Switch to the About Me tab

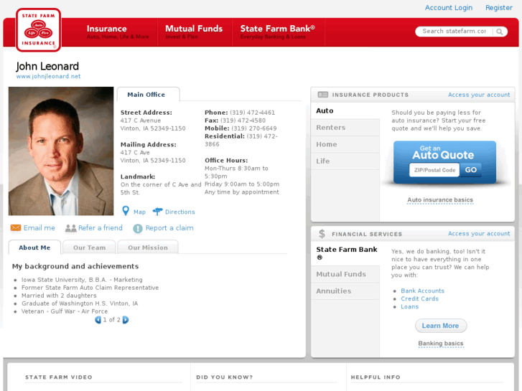pyautogui.click(x=34, y=248)
